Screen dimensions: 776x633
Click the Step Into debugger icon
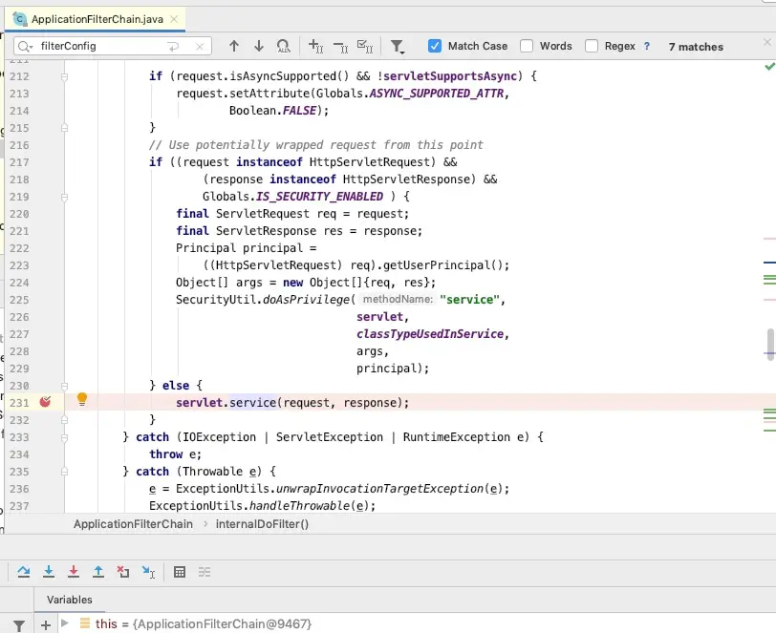click(49, 572)
